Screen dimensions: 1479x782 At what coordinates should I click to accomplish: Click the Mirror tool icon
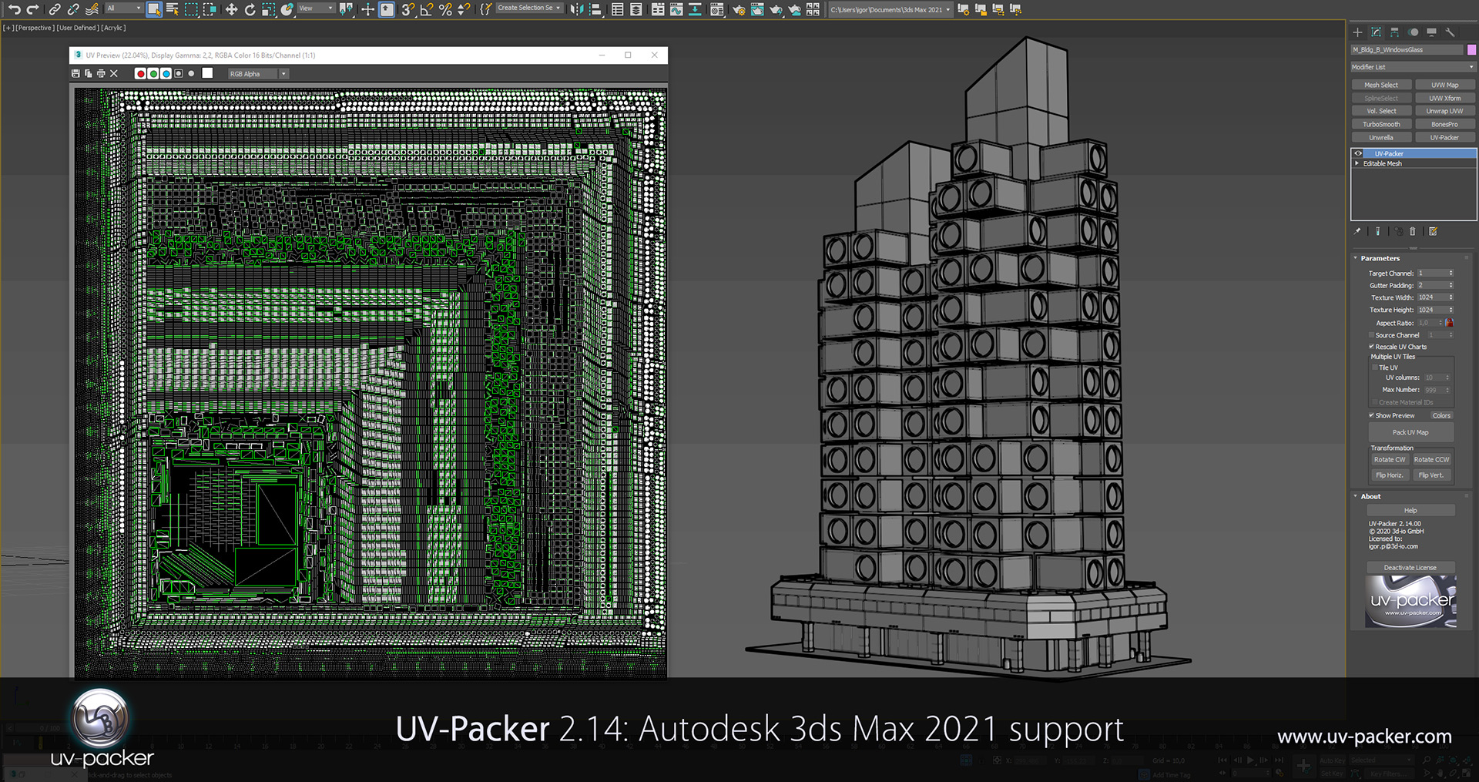click(x=576, y=9)
